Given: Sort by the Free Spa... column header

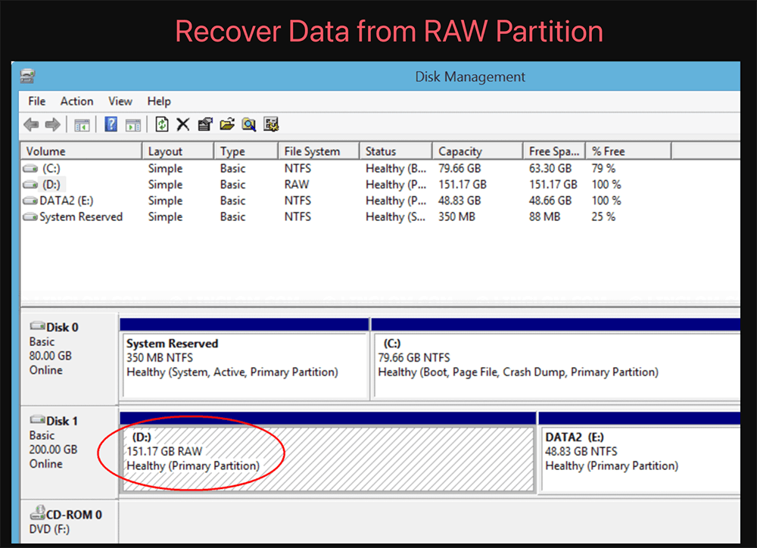Looking at the screenshot, I should [x=554, y=151].
